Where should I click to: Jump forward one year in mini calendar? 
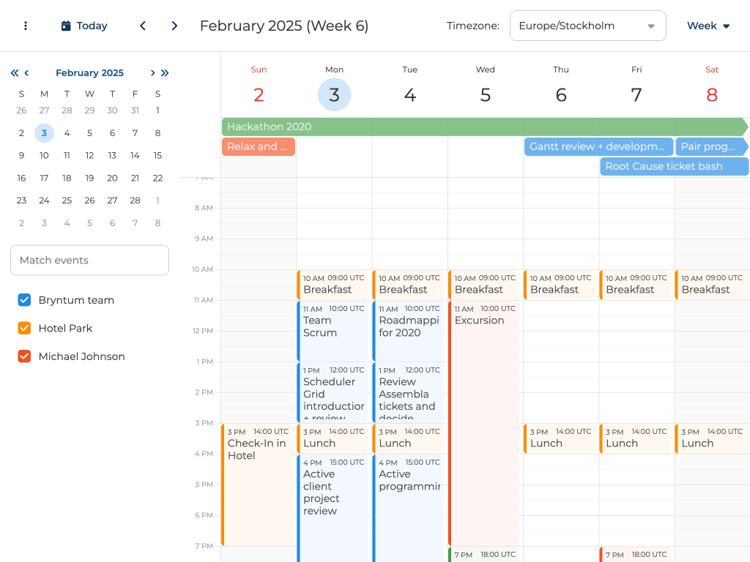click(x=165, y=72)
